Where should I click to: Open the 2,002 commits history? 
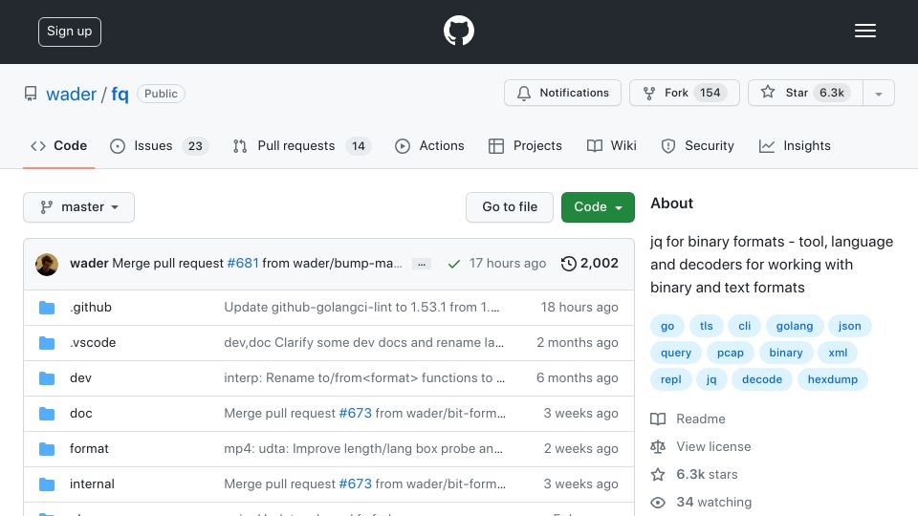point(590,264)
